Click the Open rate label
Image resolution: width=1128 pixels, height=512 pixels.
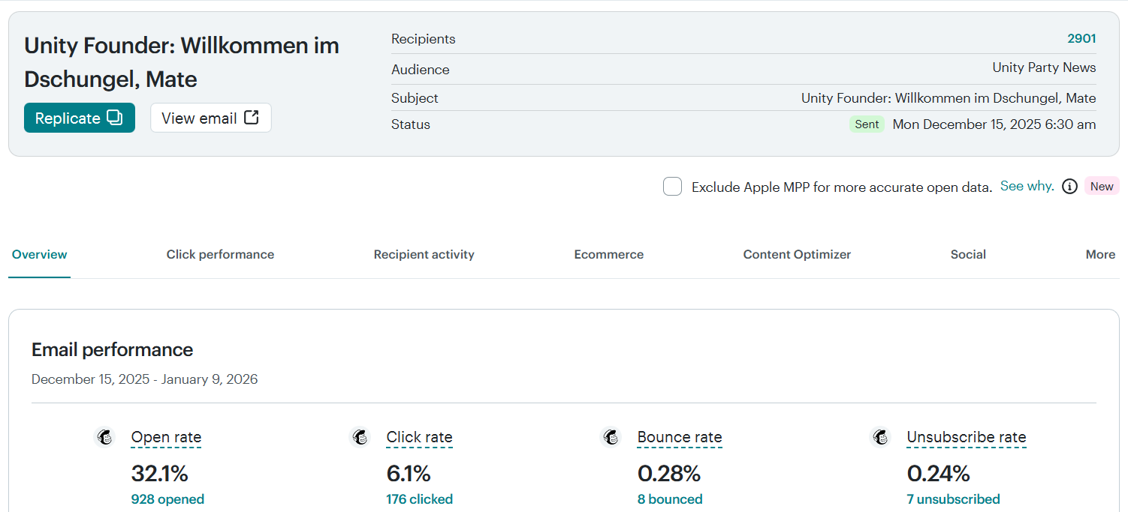pyautogui.click(x=166, y=437)
